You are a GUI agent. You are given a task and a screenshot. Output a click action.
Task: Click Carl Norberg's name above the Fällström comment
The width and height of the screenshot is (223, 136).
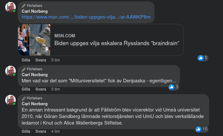(34, 104)
